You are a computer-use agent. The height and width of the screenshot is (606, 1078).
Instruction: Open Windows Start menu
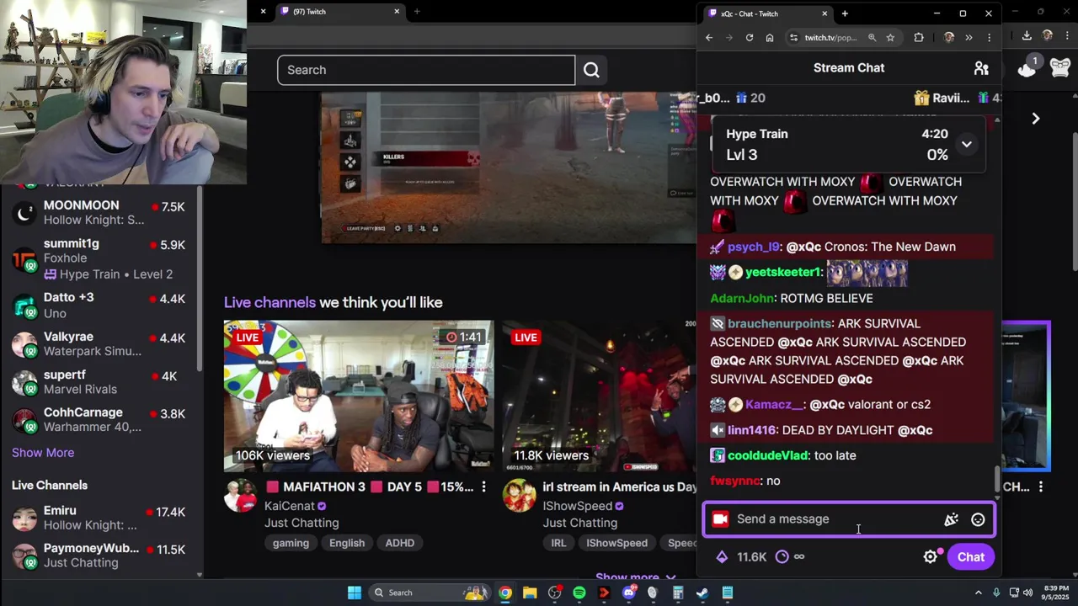click(x=355, y=593)
